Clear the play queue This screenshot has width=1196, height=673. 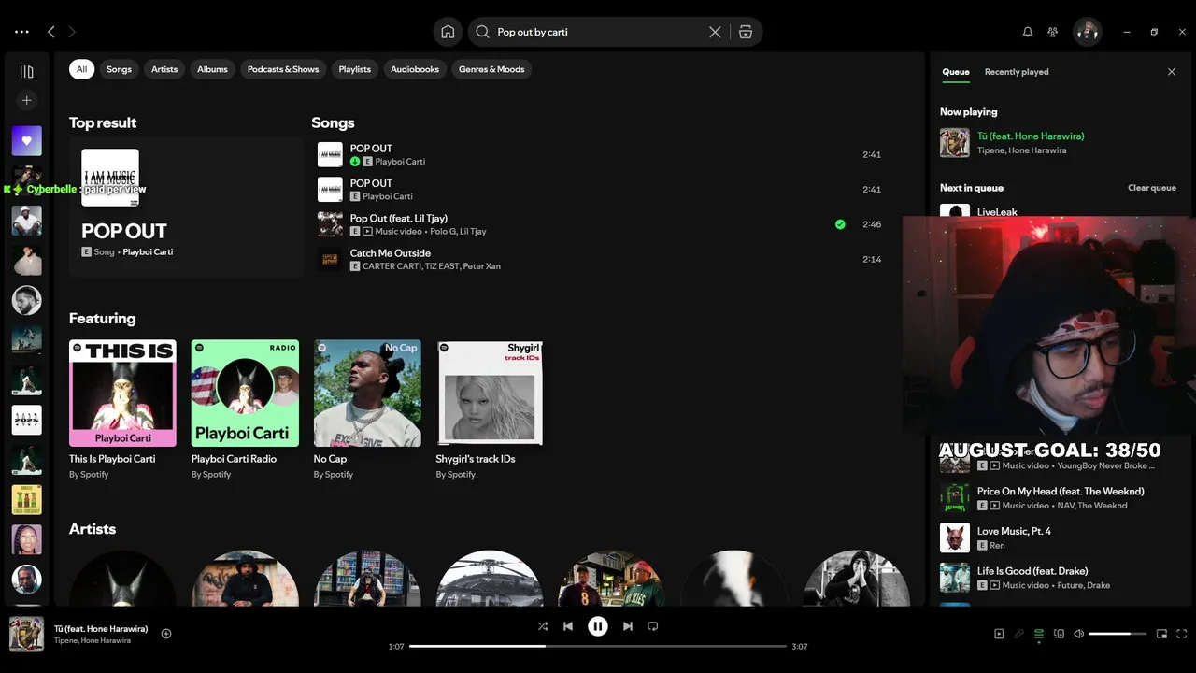[1152, 188]
